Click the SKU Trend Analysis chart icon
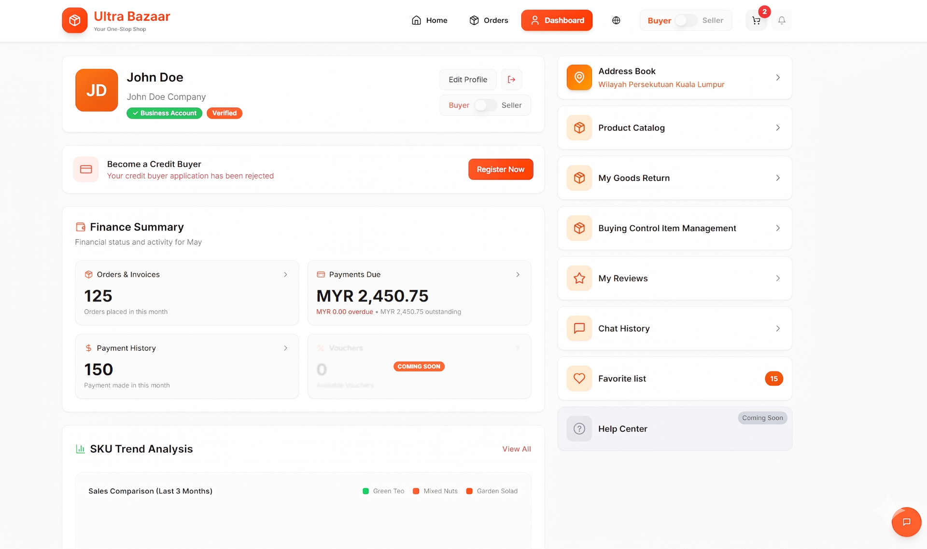 [x=81, y=449]
